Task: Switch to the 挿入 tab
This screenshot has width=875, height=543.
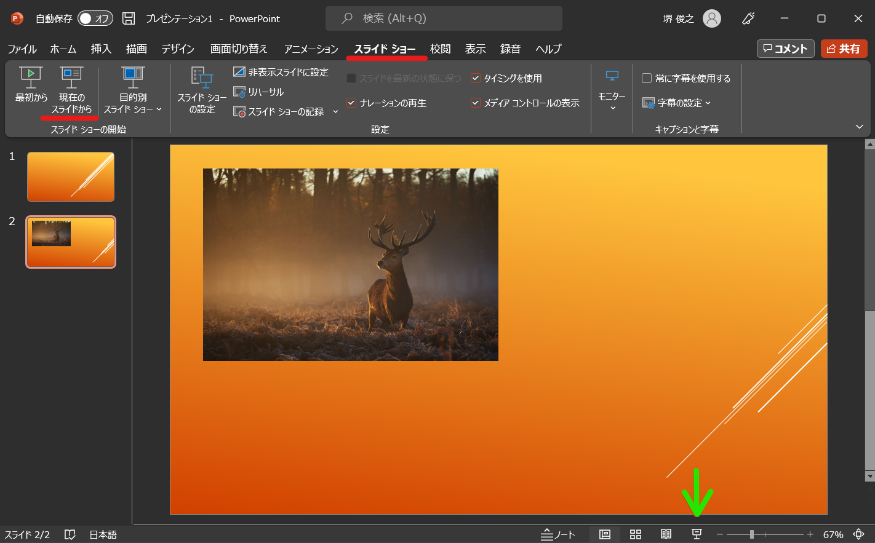Action: (x=101, y=49)
